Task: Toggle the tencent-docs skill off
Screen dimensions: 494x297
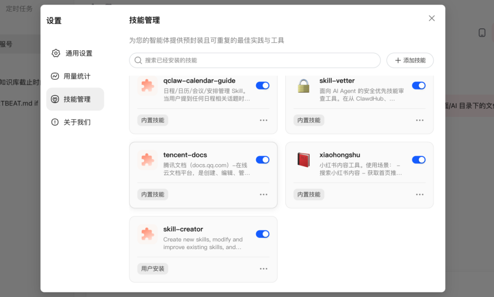Action: [x=263, y=160]
